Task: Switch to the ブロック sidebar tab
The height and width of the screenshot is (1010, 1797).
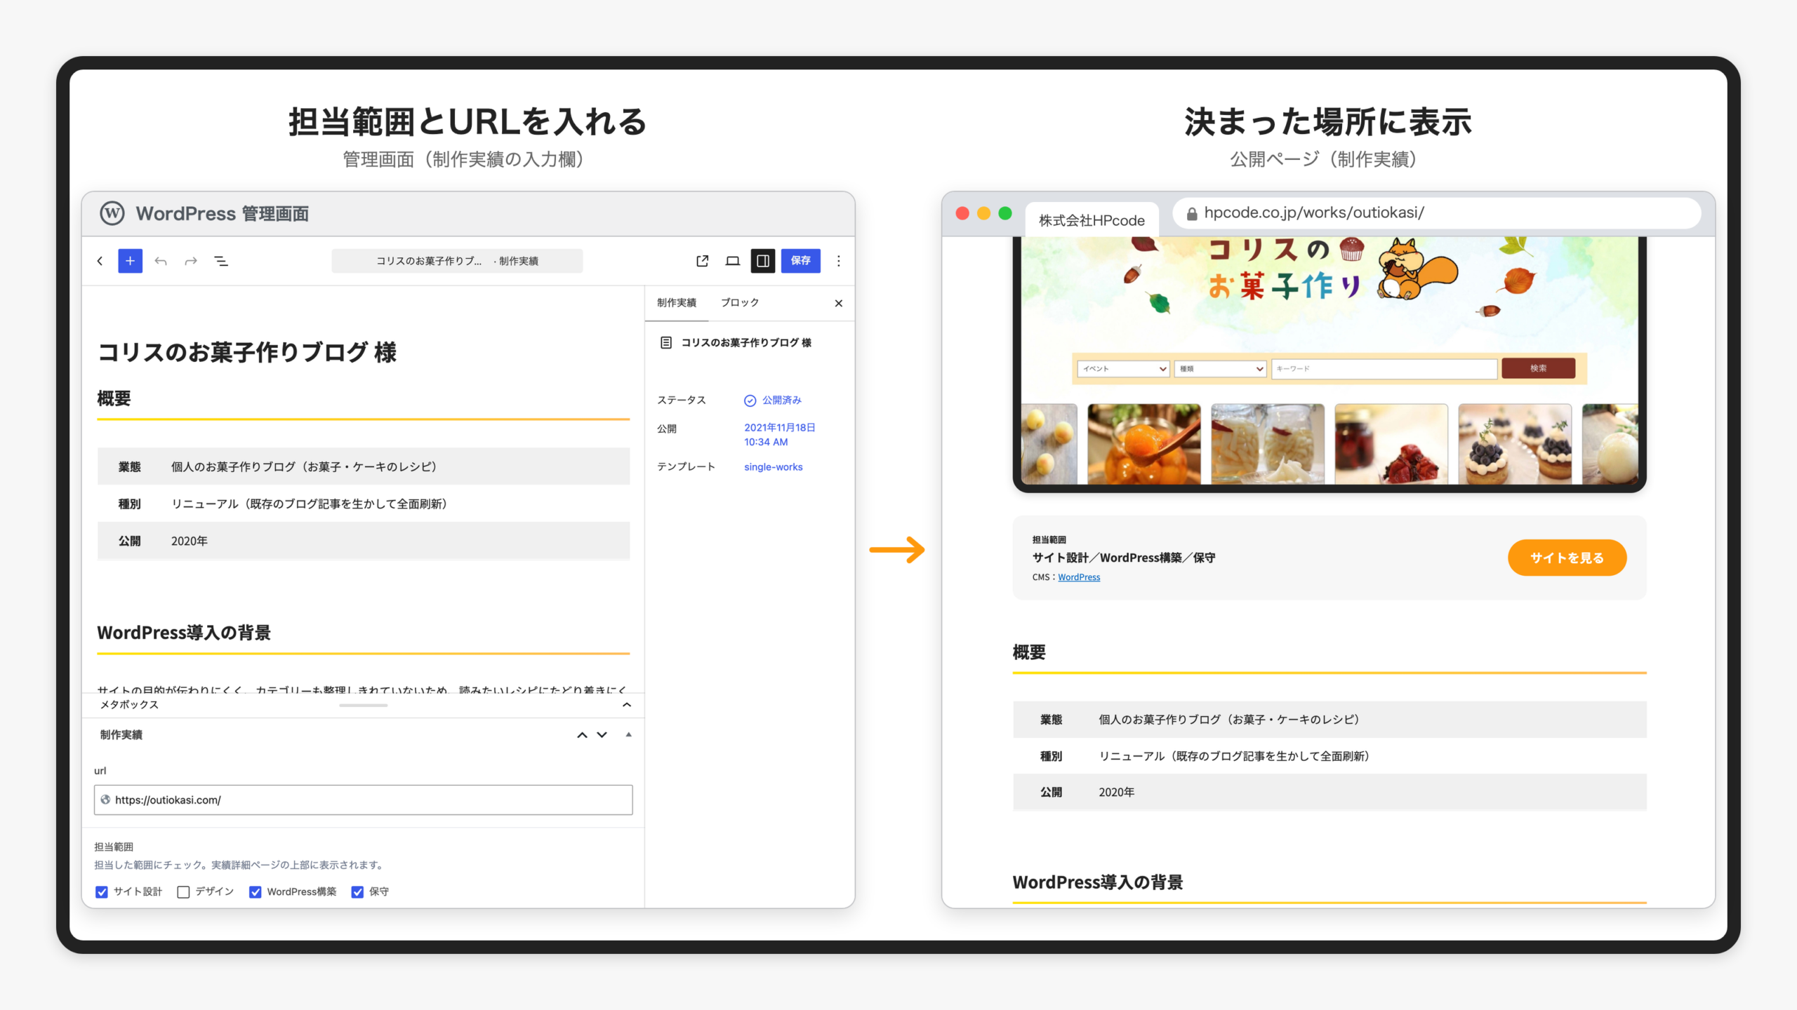Action: [x=740, y=302]
